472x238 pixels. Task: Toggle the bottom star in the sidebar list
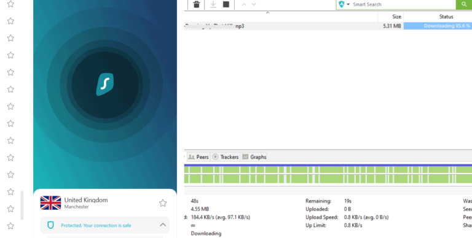click(10, 226)
